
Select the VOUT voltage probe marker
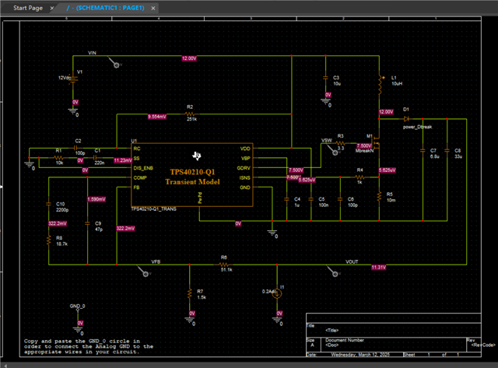point(333,272)
